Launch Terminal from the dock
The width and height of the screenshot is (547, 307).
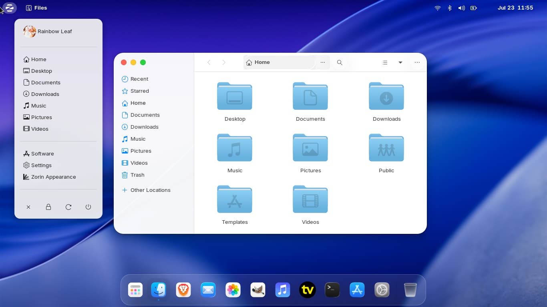pos(332,290)
